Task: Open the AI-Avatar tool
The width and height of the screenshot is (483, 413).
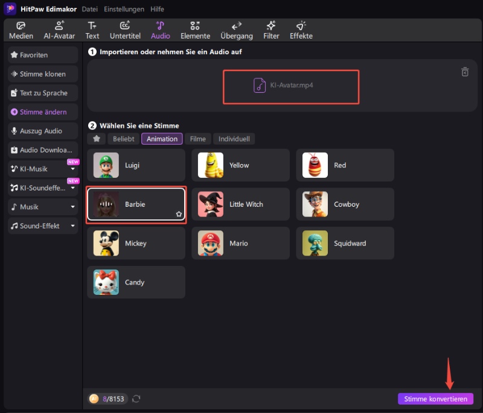Action: coord(59,30)
